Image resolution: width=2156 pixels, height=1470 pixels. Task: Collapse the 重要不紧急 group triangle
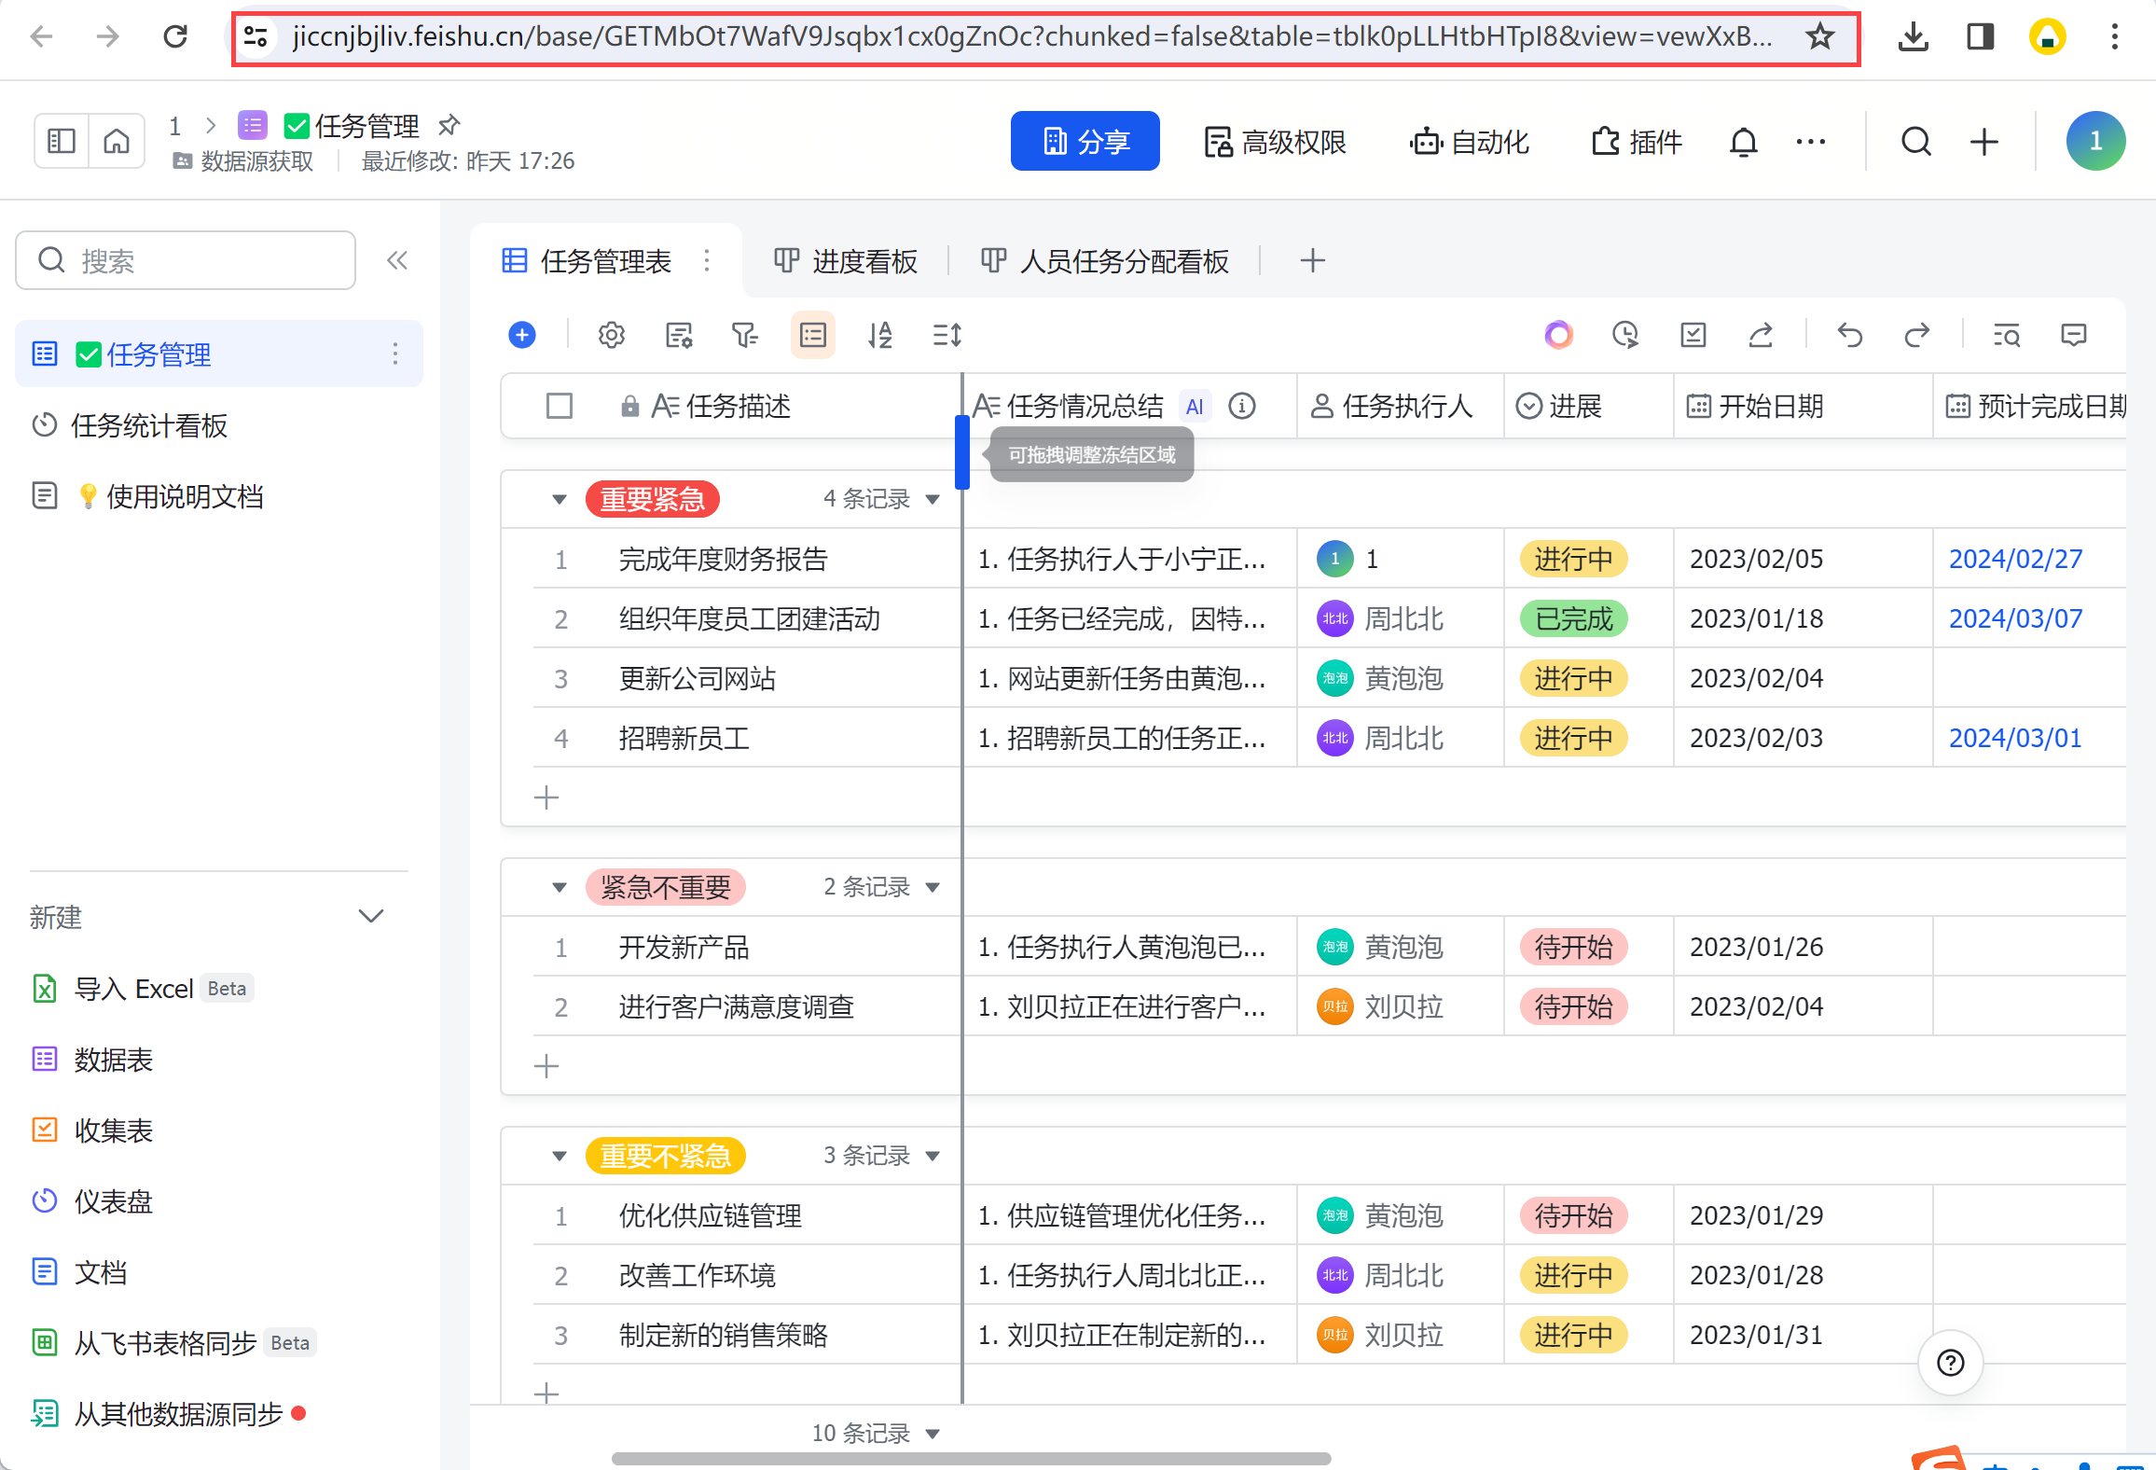point(560,1157)
